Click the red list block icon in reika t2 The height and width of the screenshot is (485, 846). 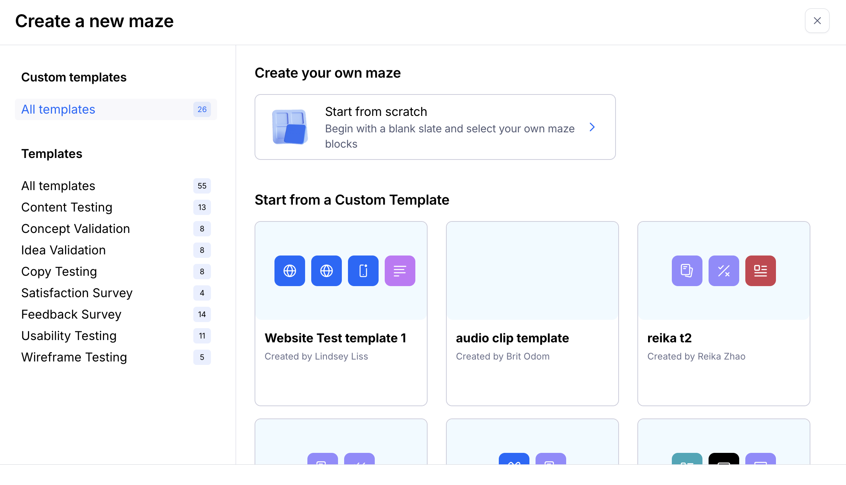(x=760, y=271)
